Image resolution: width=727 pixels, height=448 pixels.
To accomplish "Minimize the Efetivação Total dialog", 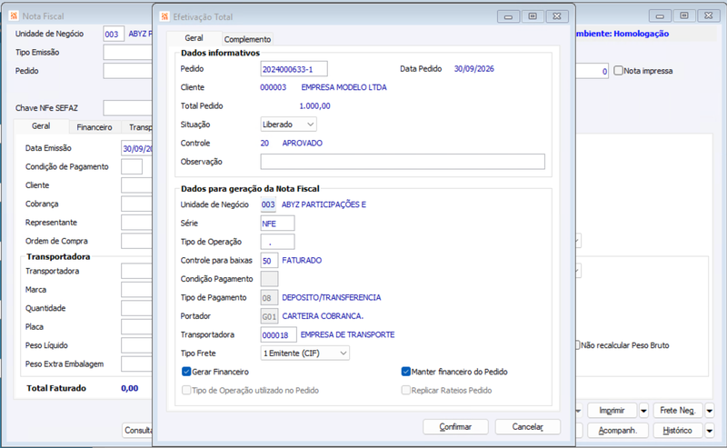I will (508, 16).
